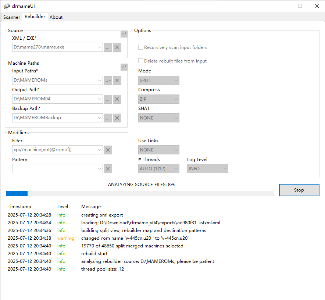Open the Backup Path dropdown
325x300 pixels.
pyautogui.click(x=100, y=118)
